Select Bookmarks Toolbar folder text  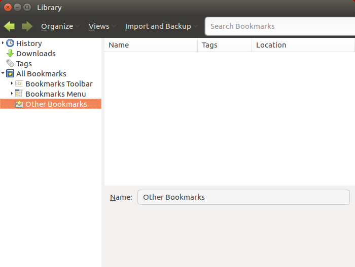point(59,84)
